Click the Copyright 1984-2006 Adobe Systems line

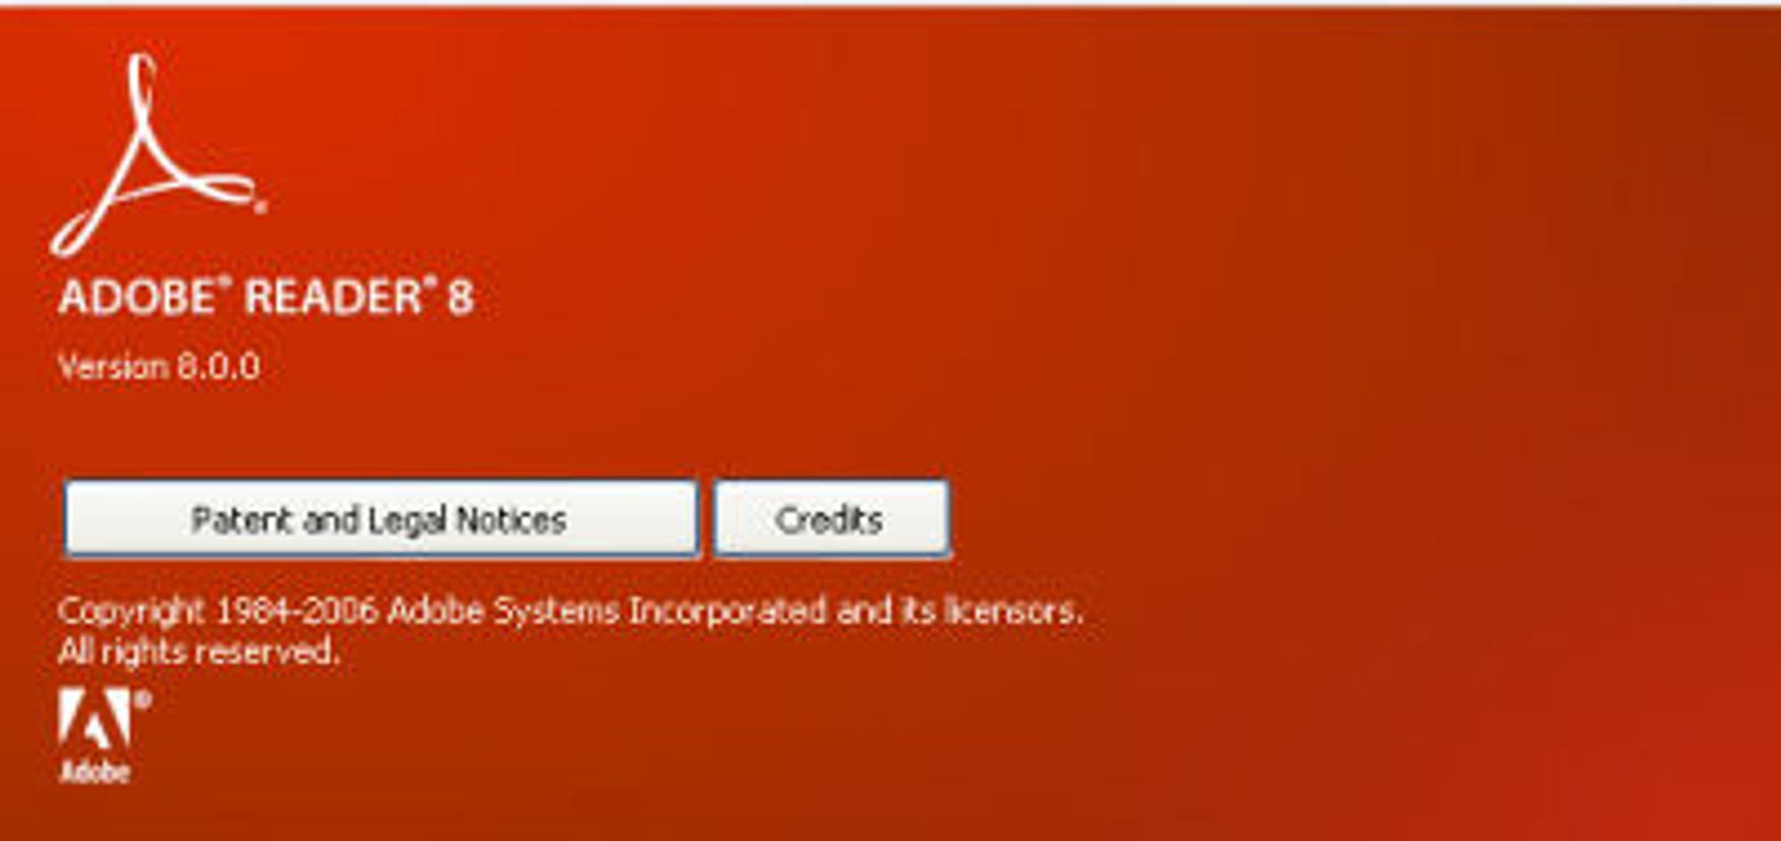(571, 611)
